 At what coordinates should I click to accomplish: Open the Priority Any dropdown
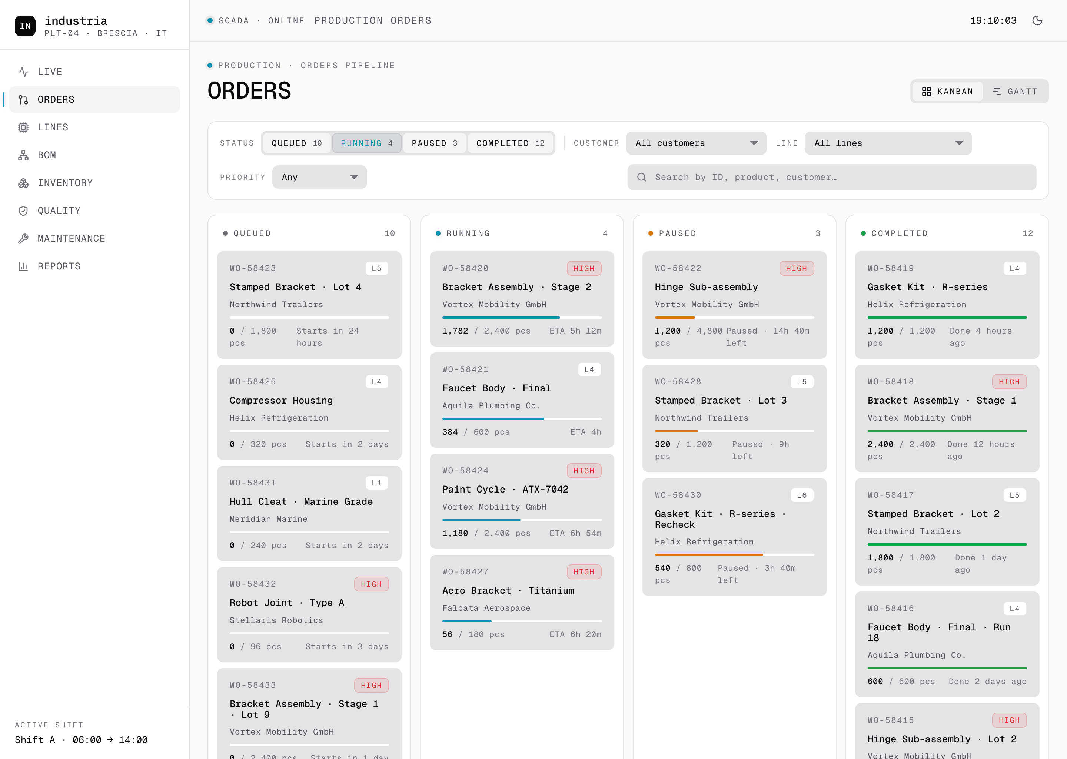click(319, 177)
